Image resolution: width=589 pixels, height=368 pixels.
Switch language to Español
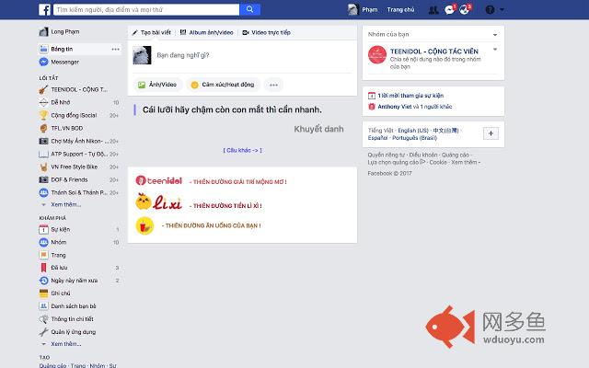(377, 138)
